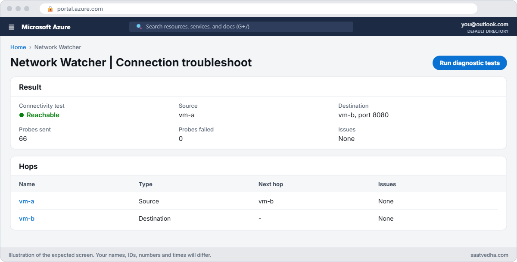
Task: Select the destination text vm-b, port 8080
Action: coord(364,115)
